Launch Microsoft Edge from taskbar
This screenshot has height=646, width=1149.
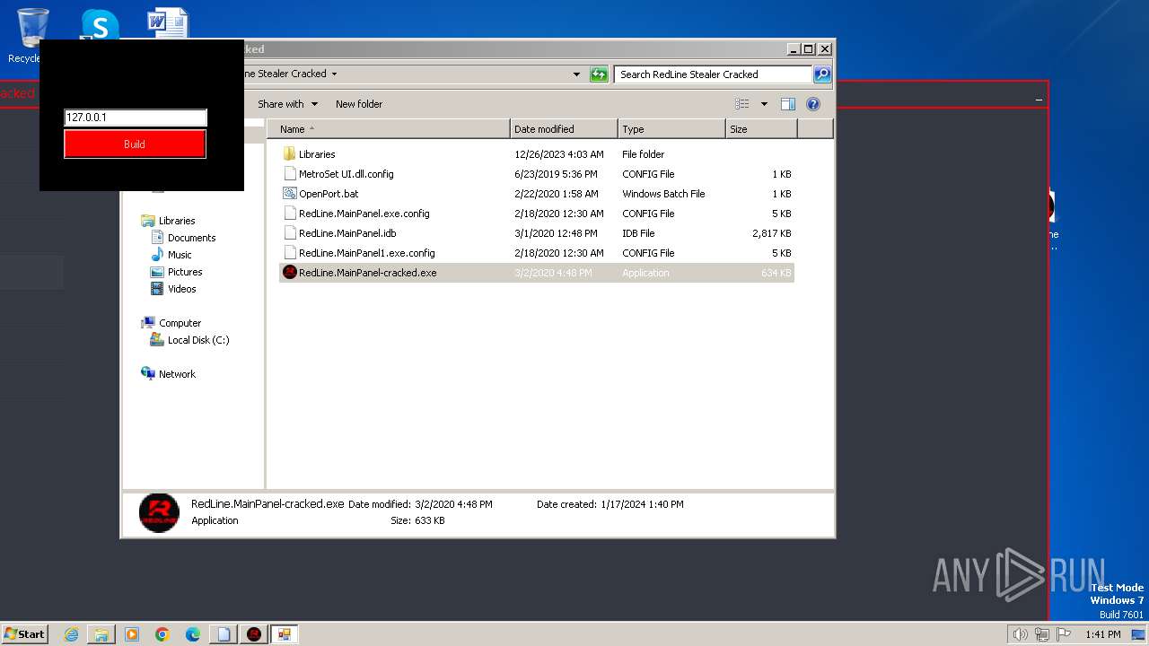193,634
